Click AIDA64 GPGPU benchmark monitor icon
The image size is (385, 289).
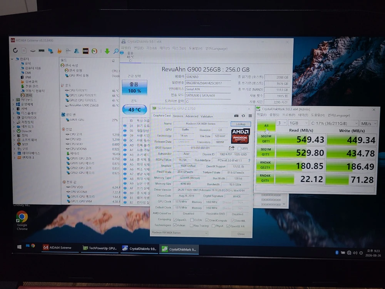click(50, 50)
